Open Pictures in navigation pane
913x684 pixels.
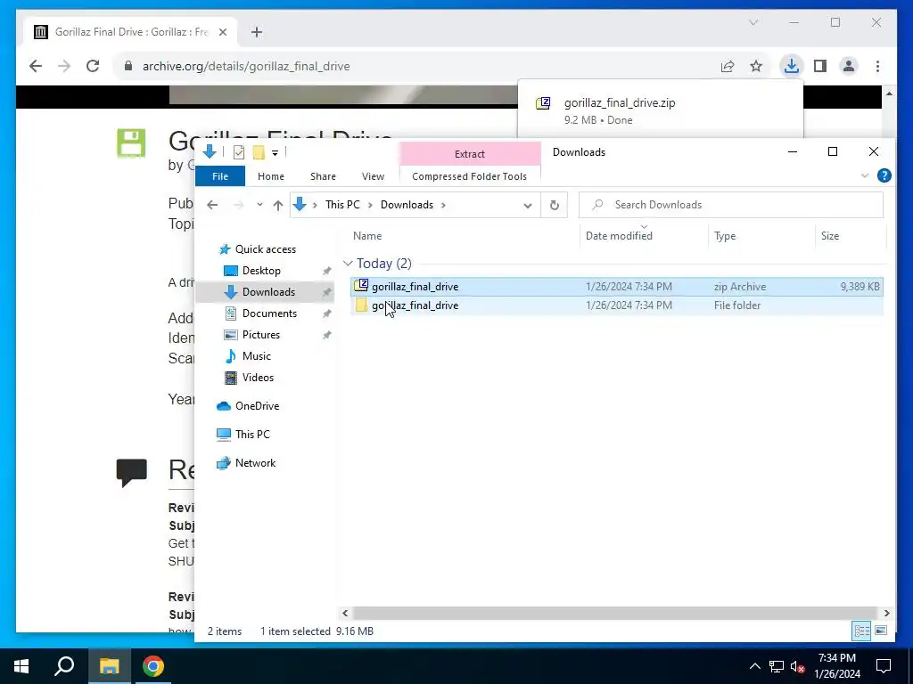coord(261,335)
